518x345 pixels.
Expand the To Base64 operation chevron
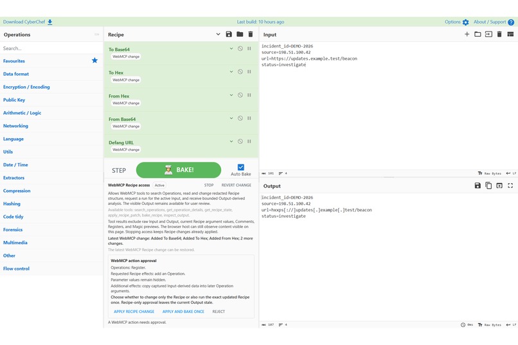pos(231,49)
